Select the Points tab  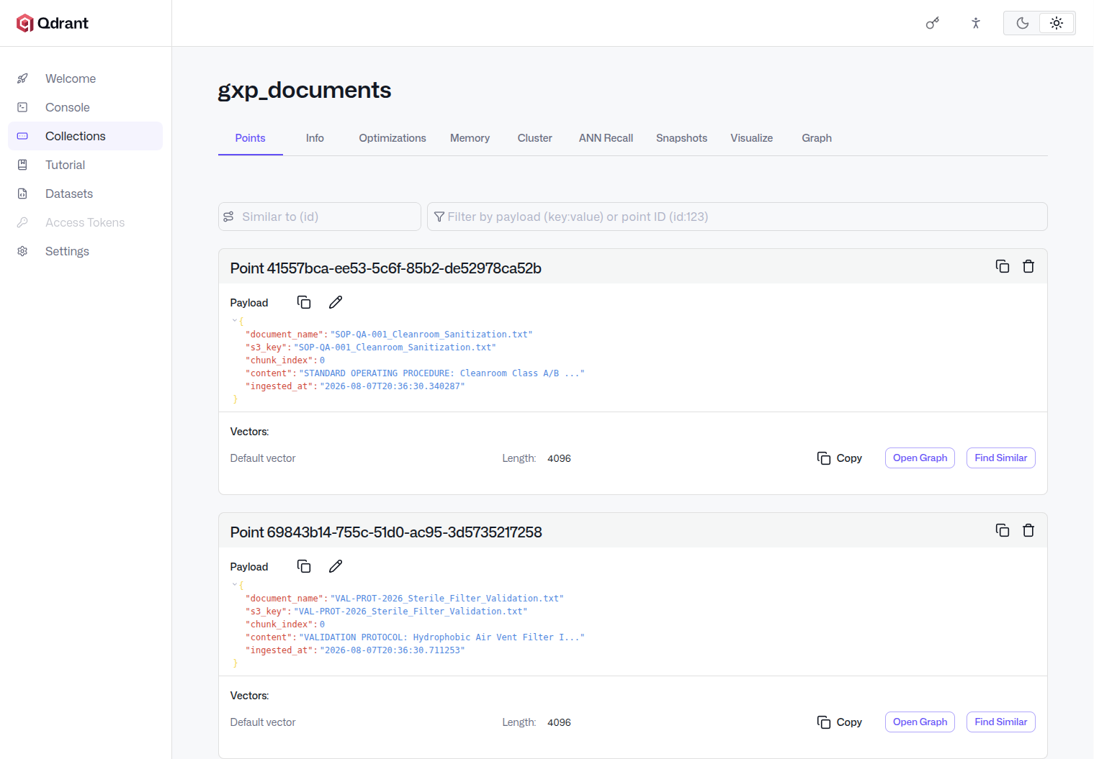coord(250,138)
